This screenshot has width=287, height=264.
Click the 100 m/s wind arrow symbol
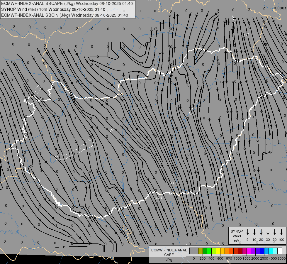click(281, 232)
